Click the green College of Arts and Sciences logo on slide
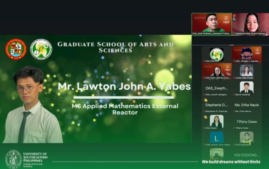The image size is (269, 169). pyautogui.click(x=41, y=49)
